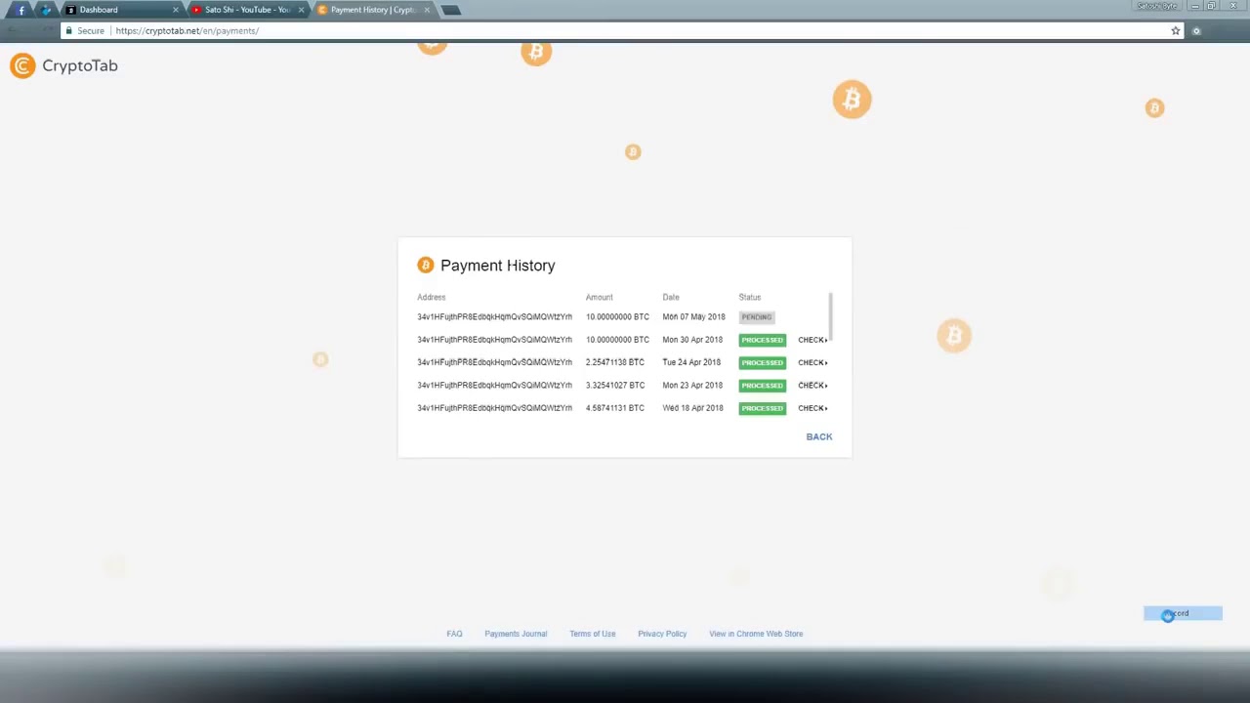Image resolution: width=1250 pixels, height=703 pixels.
Task: Click the Date column header
Action: pos(671,297)
